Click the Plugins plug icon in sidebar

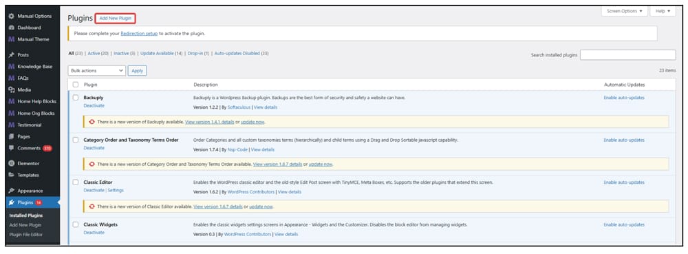(12, 202)
